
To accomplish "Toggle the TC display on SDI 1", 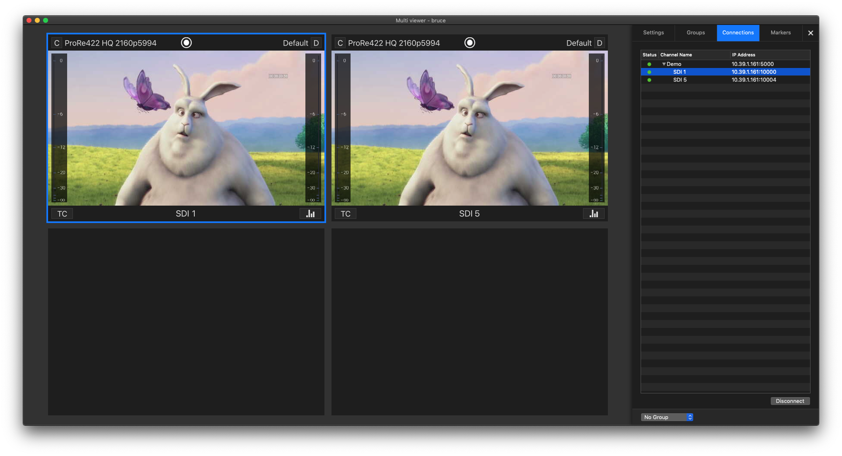I will (62, 213).
